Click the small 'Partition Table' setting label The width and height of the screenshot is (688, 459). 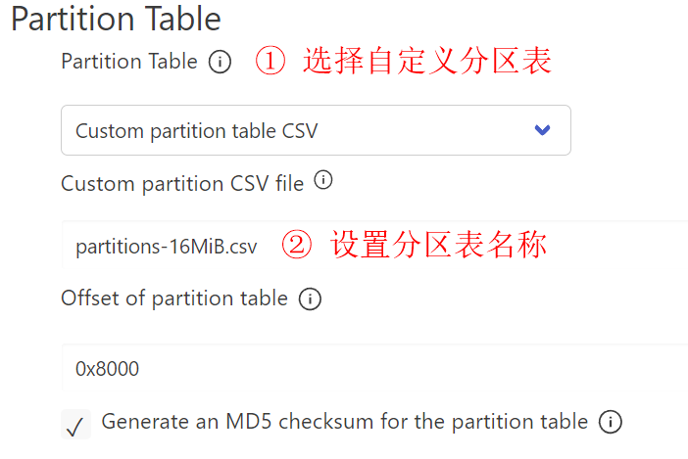(128, 62)
